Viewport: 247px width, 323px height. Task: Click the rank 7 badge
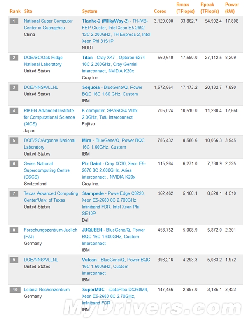[x=14, y=193]
